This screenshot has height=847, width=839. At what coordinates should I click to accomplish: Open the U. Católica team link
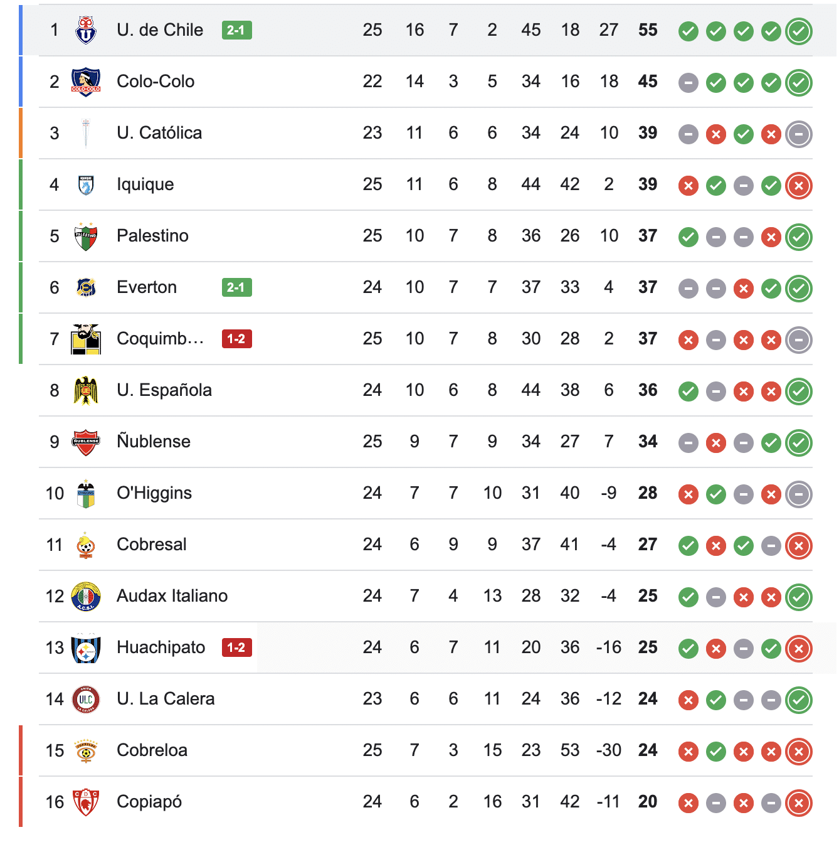pyautogui.click(x=159, y=133)
